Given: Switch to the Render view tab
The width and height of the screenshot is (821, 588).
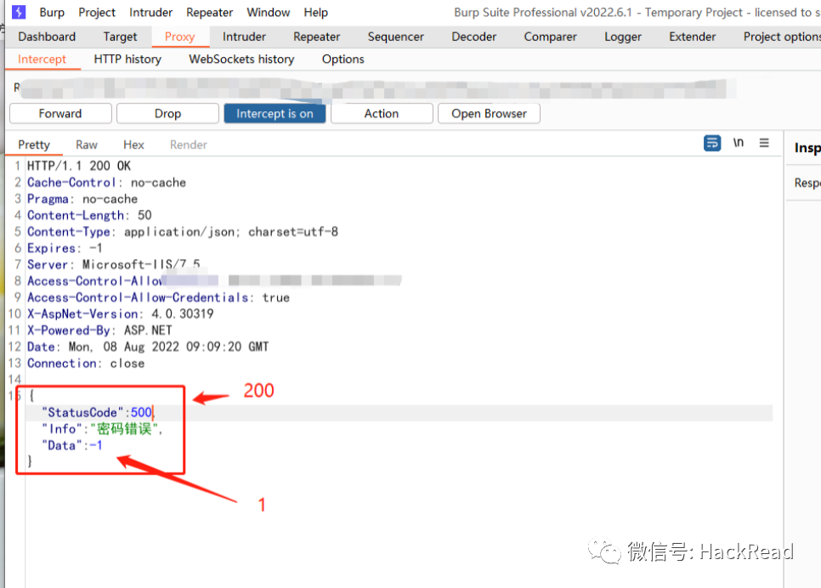Looking at the screenshot, I should tap(189, 145).
